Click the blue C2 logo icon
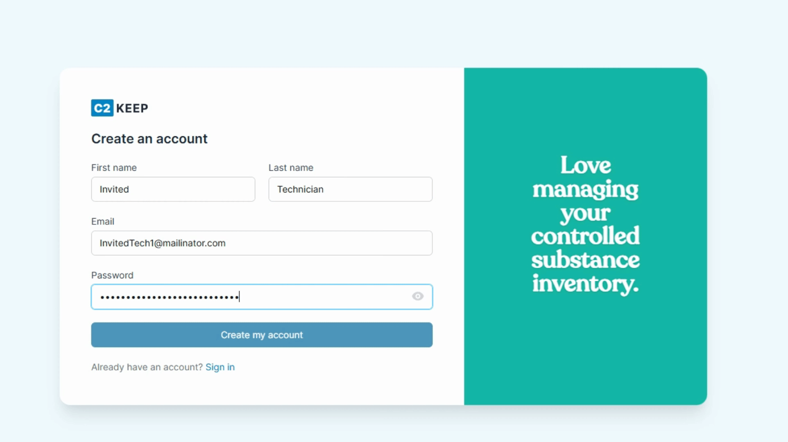The image size is (788, 442). [102, 108]
